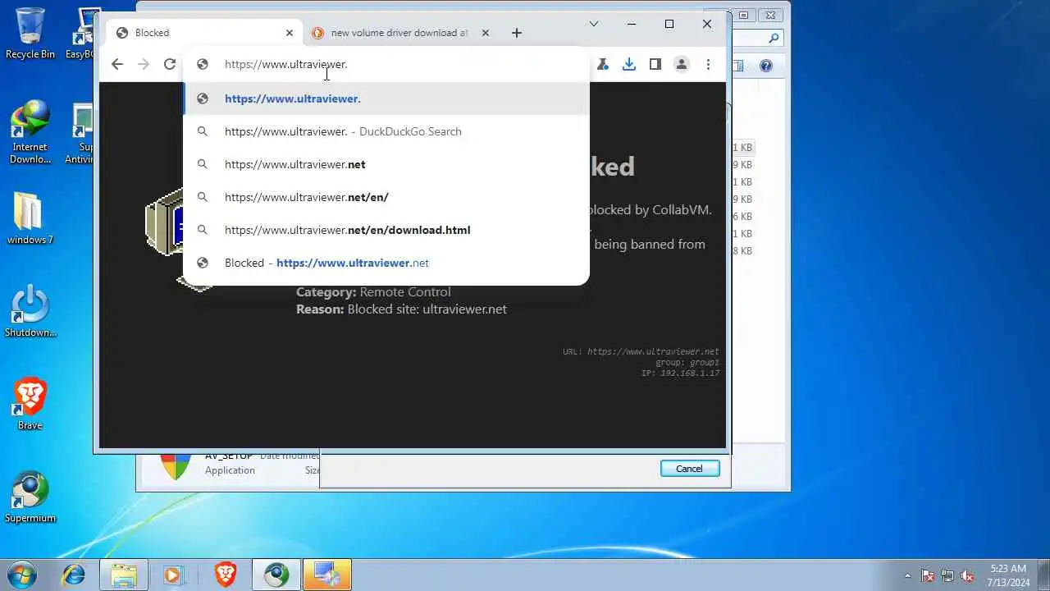Switch to the installer taskbar button
The image size is (1050, 591).
(327, 575)
